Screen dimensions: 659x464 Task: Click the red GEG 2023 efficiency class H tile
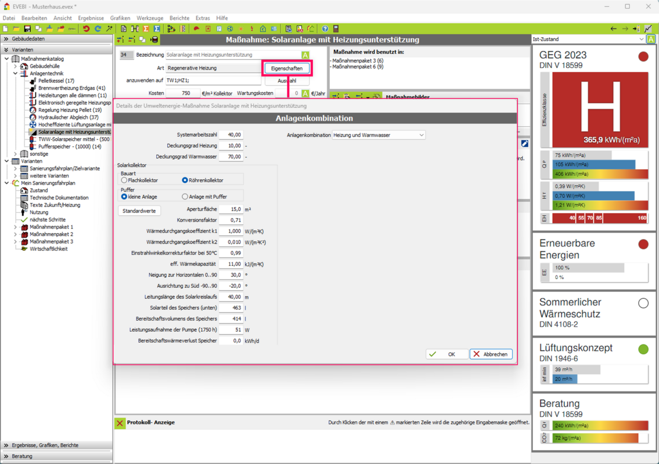click(600, 110)
